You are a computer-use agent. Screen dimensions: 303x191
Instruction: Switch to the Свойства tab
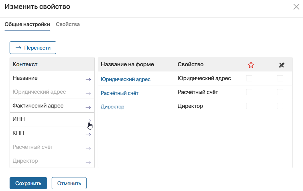pos(68,24)
